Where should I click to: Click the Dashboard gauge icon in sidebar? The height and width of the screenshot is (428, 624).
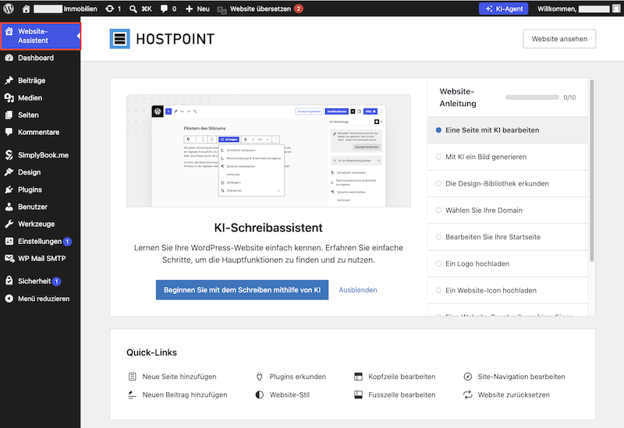click(9, 58)
